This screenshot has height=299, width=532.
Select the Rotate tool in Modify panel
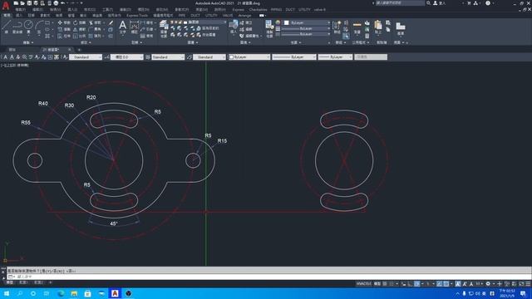79,22
